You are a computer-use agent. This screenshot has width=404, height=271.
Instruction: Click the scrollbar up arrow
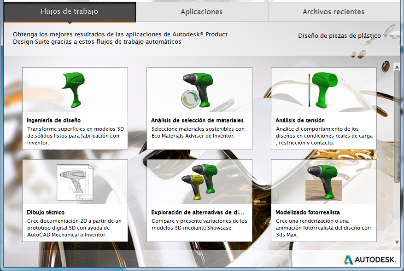click(x=397, y=67)
